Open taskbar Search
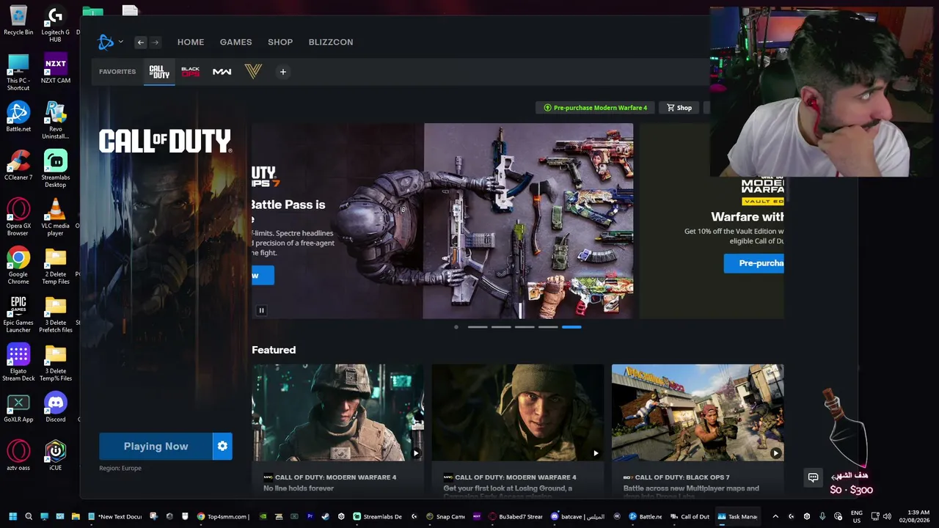Screen dimensions: 939x528 (x=29, y=516)
